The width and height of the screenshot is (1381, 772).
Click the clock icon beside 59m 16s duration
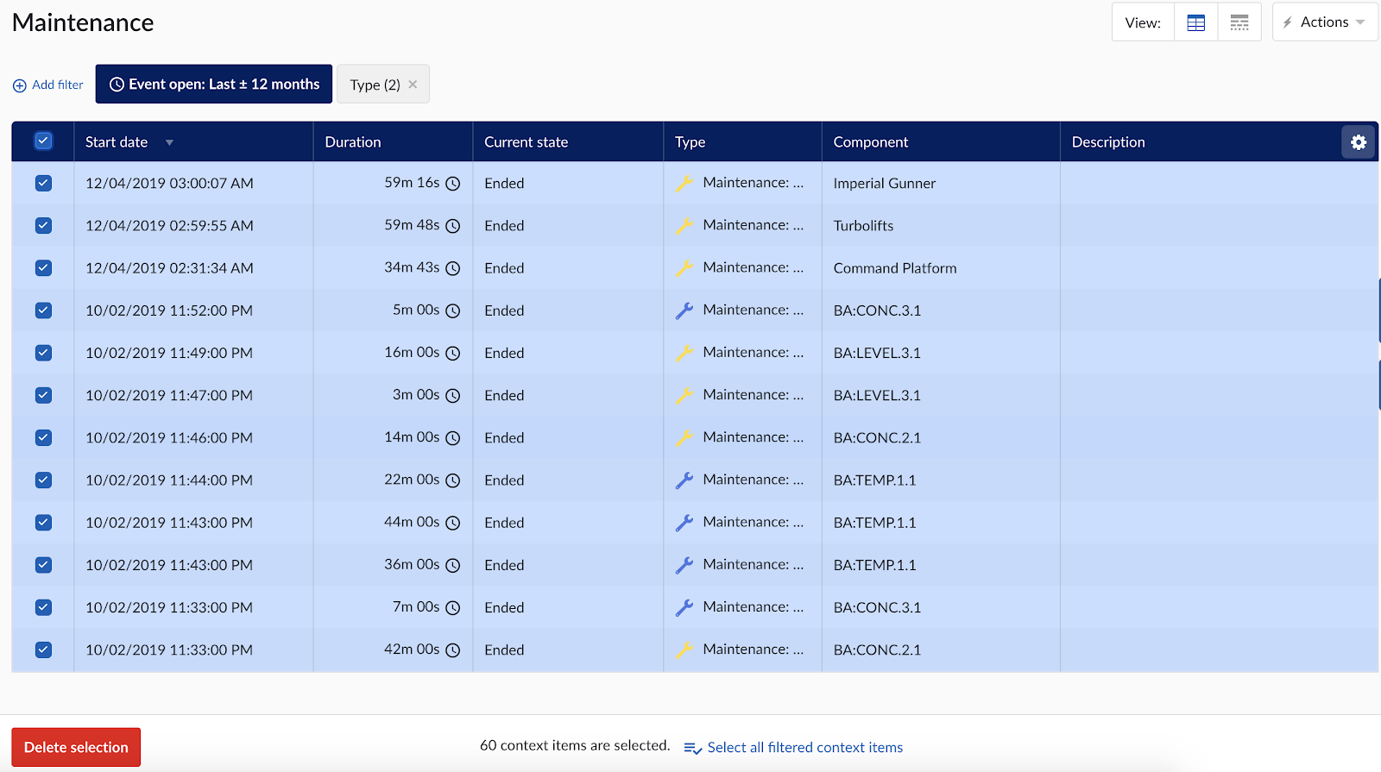click(x=453, y=184)
